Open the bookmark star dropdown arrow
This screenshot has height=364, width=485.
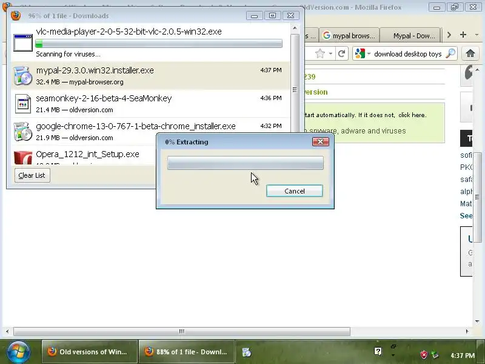pos(330,53)
